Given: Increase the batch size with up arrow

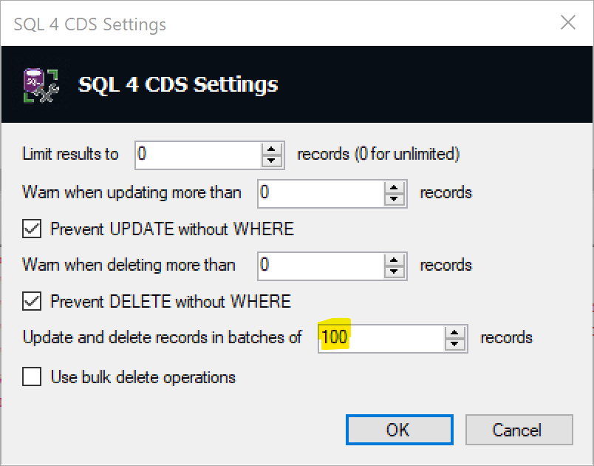Looking at the screenshot, I should pyautogui.click(x=456, y=332).
